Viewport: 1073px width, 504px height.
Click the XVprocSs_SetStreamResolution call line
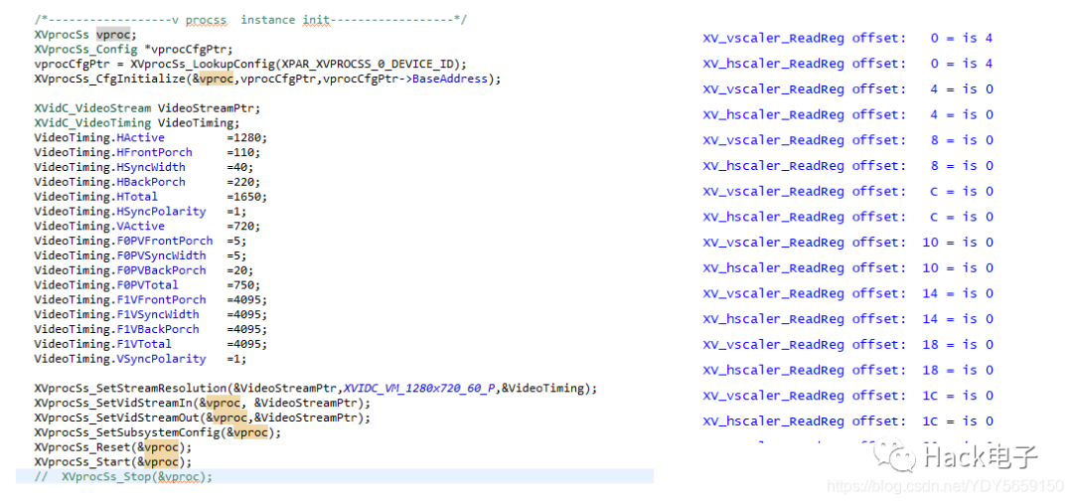click(x=316, y=389)
